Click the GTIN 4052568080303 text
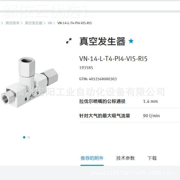Screen dimensions: 180x180 pyautogui.click(x=98, y=79)
